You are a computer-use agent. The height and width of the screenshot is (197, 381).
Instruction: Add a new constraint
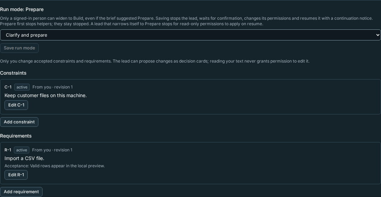[19, 122]
